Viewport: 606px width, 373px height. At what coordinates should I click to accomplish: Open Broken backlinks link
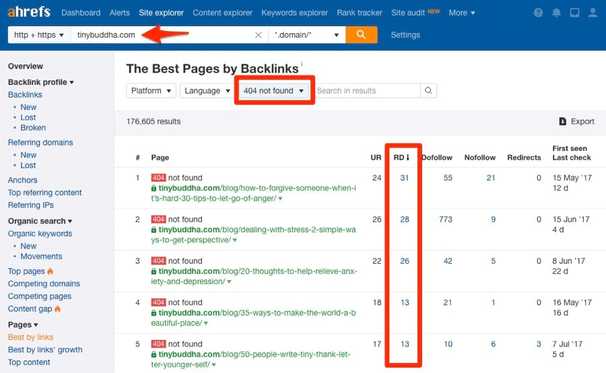tap(33, 127)
